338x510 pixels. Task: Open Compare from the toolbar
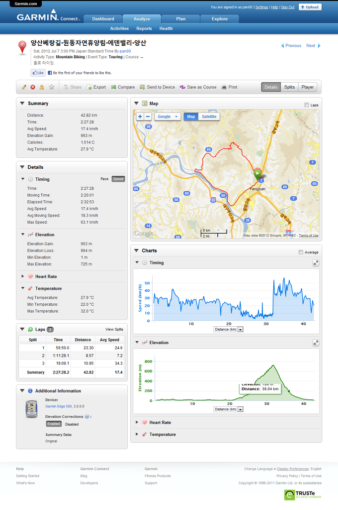point(123,87)
